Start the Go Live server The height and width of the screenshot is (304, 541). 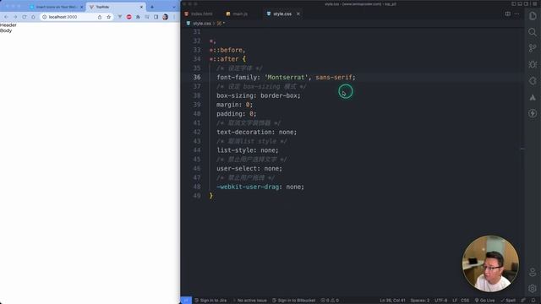[484, 301]
